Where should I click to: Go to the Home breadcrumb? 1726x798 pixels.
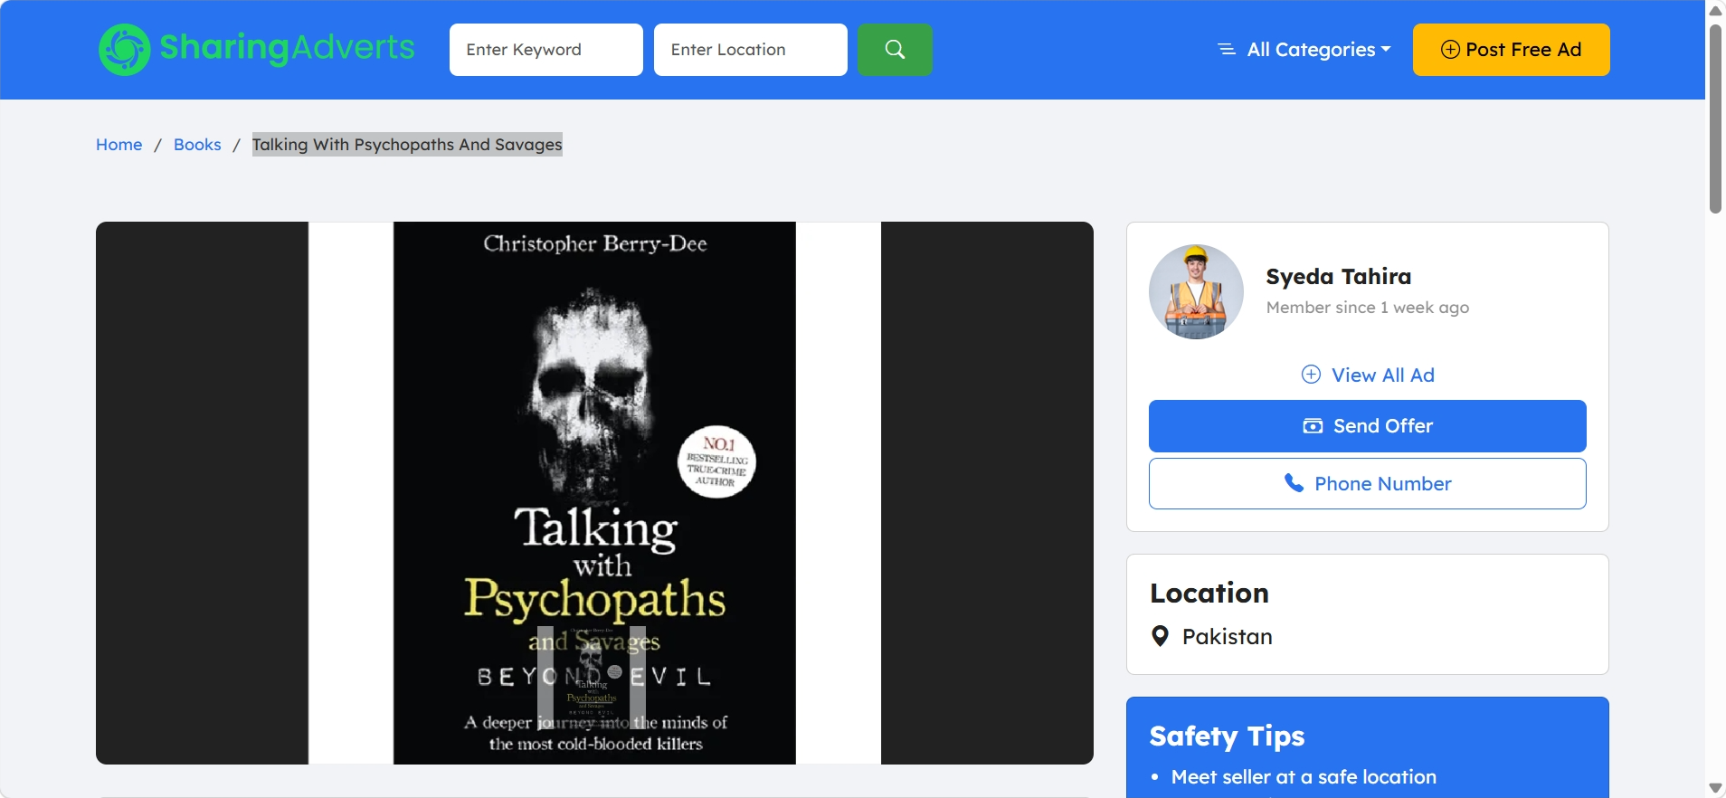coord(119,145)
